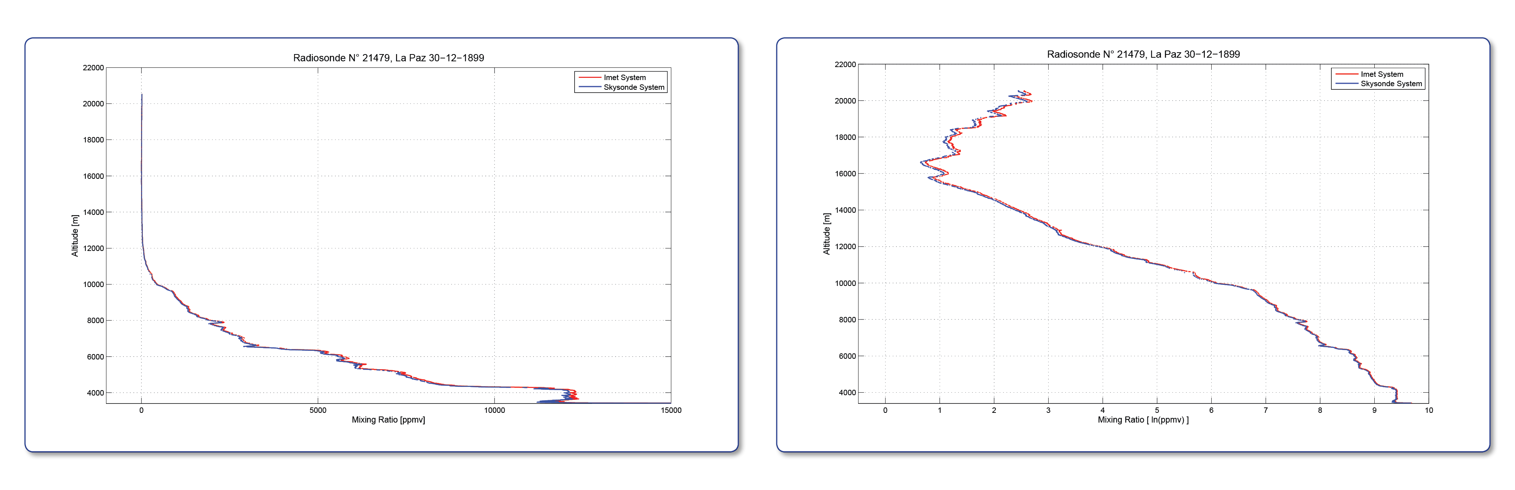Viewport: 1515px width, 490px height.
Task: Click Altitude [m] label of the ppmv plot
Action: pos(75,235)
